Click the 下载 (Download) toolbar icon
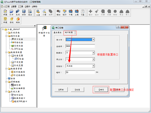This screenshot has height=113, width=151. point(71,12)
